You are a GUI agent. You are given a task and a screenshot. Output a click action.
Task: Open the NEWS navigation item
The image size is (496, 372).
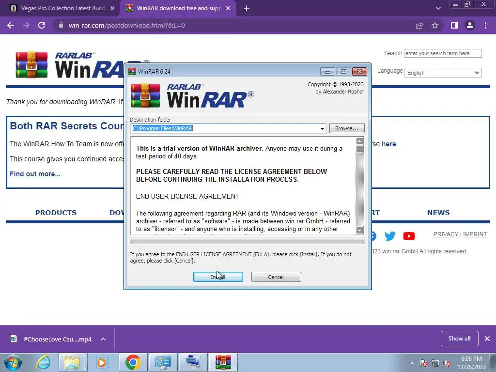coord(438,213)
